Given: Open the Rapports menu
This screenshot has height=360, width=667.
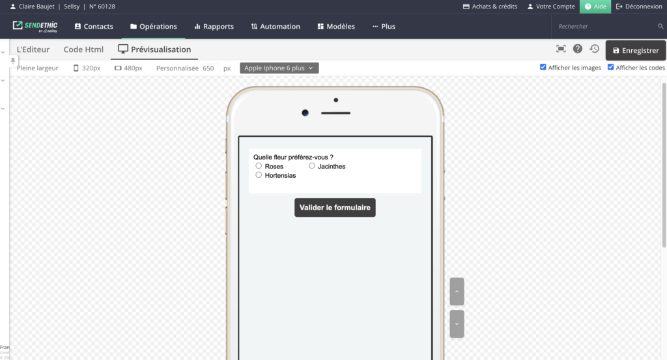Looking at the screenshot, I should (214, 26).
